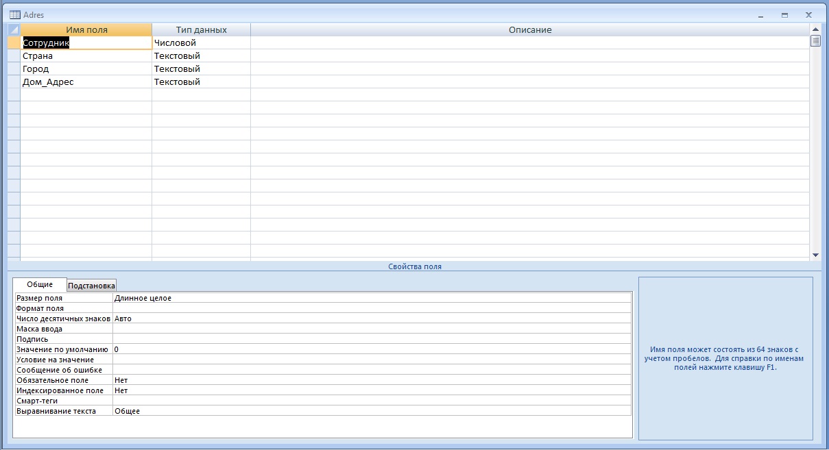Click the select-all corner box of grid
The height and width of the screenshot is (450, 829).
click(14, 30)
